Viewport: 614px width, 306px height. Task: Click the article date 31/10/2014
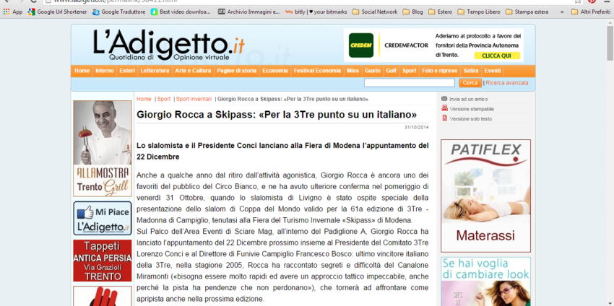417,128
